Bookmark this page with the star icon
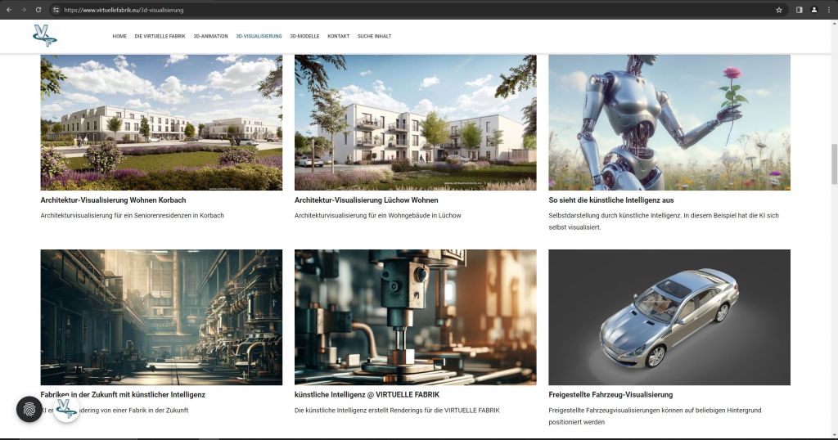838x440 pixels. (x=779, y=10)
